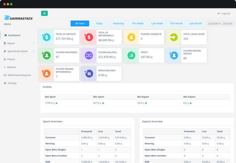Click Esports Overview Turnover Live value 20.00

click(x=206, y=138)
